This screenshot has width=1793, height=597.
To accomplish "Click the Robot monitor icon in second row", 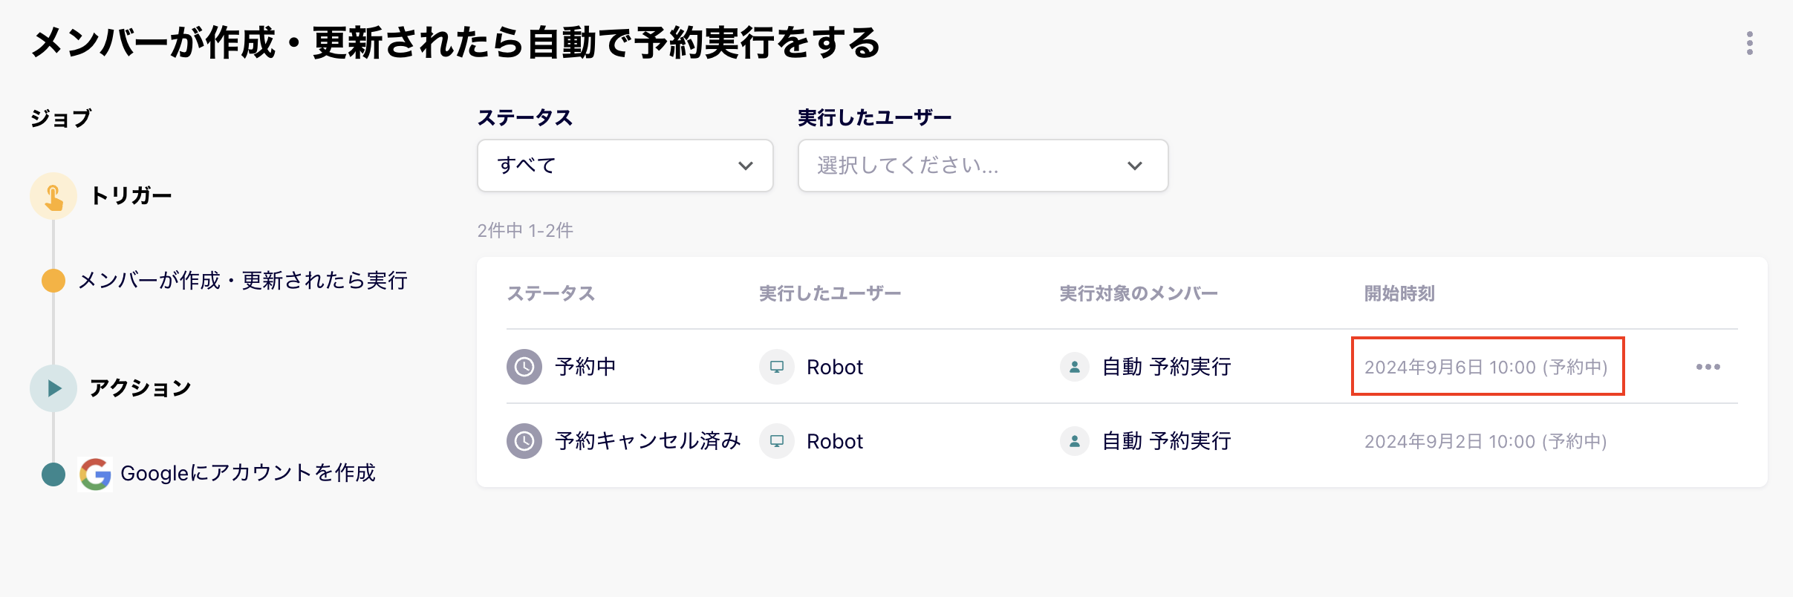I will coord(776,440).
